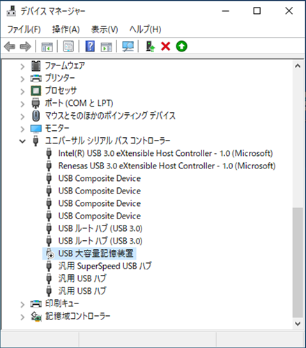
Task: Click the scrollbar down arrow
Action: pos(298,324)
